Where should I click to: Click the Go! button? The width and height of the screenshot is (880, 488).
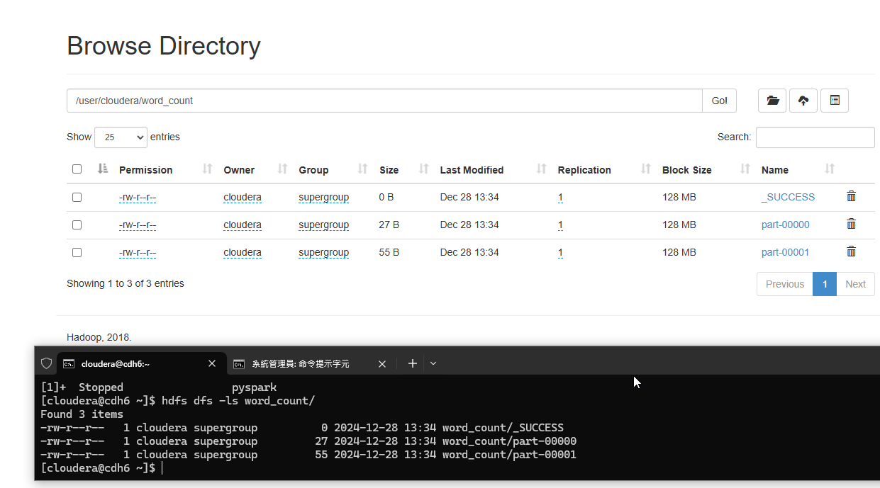(x=719, y=101)
